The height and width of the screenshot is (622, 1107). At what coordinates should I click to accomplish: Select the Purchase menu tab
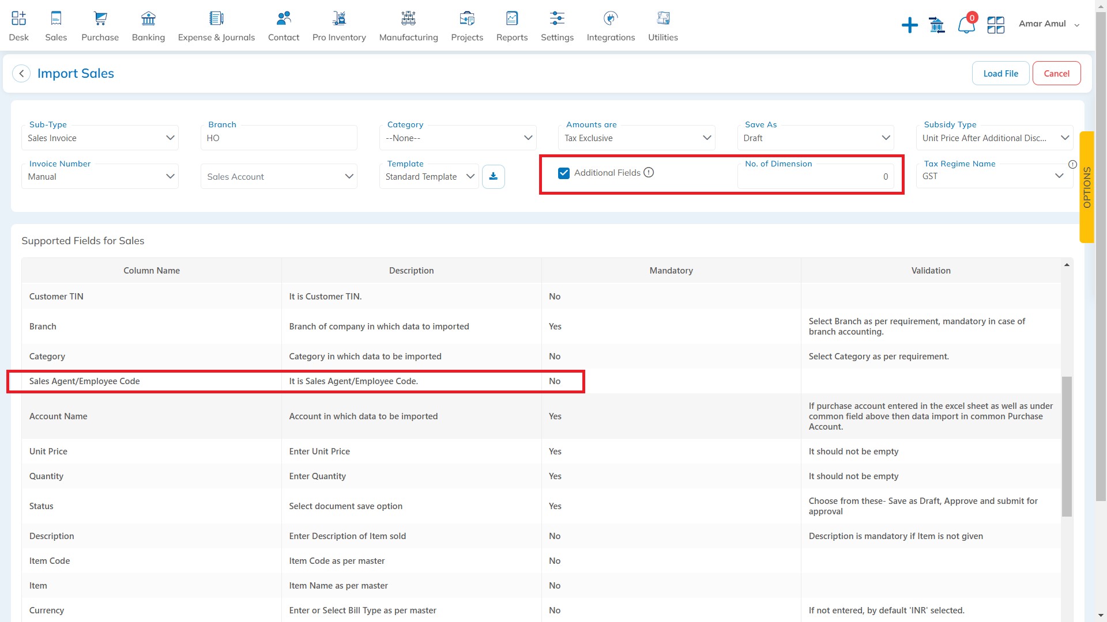[100, 24]
